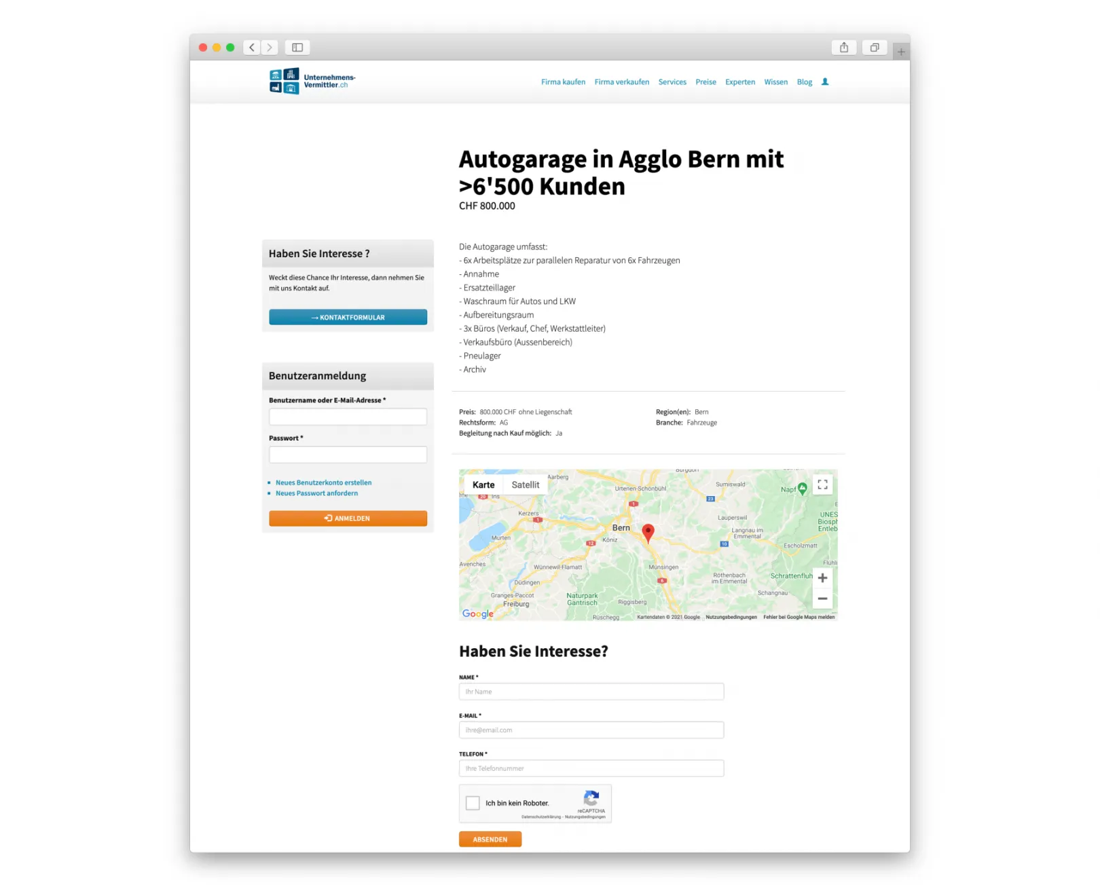
Task: Open the reCAPTCHA Datenschutzerklärung link
Action: [541, 817]
